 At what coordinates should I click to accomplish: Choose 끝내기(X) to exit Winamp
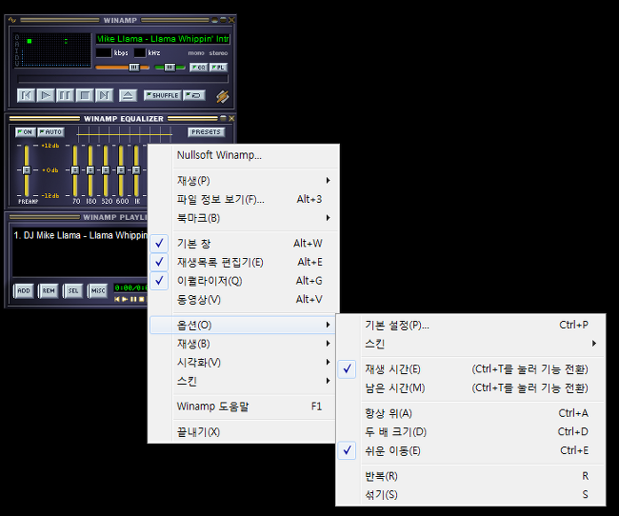(x=243, y=431)
